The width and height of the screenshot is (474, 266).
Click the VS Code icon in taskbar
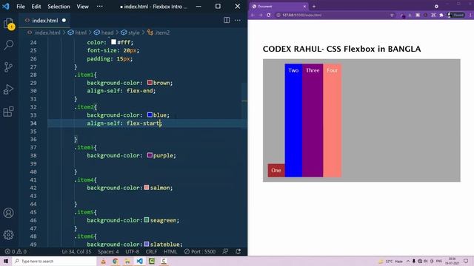click(x=139, y=261)
